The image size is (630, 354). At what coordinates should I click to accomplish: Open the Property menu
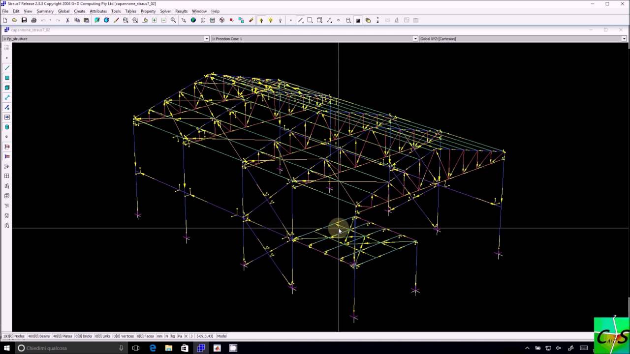click(148, 11)
